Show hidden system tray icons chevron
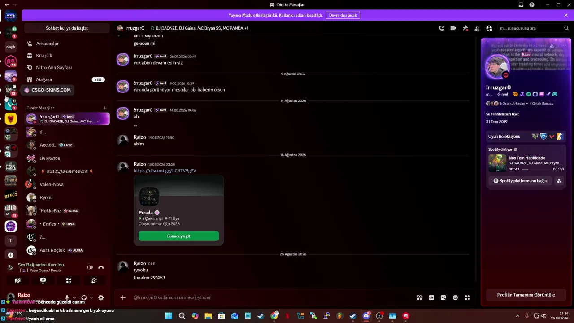Image resolution: width=574 pixels, height=323 pixels. point(518,316)
